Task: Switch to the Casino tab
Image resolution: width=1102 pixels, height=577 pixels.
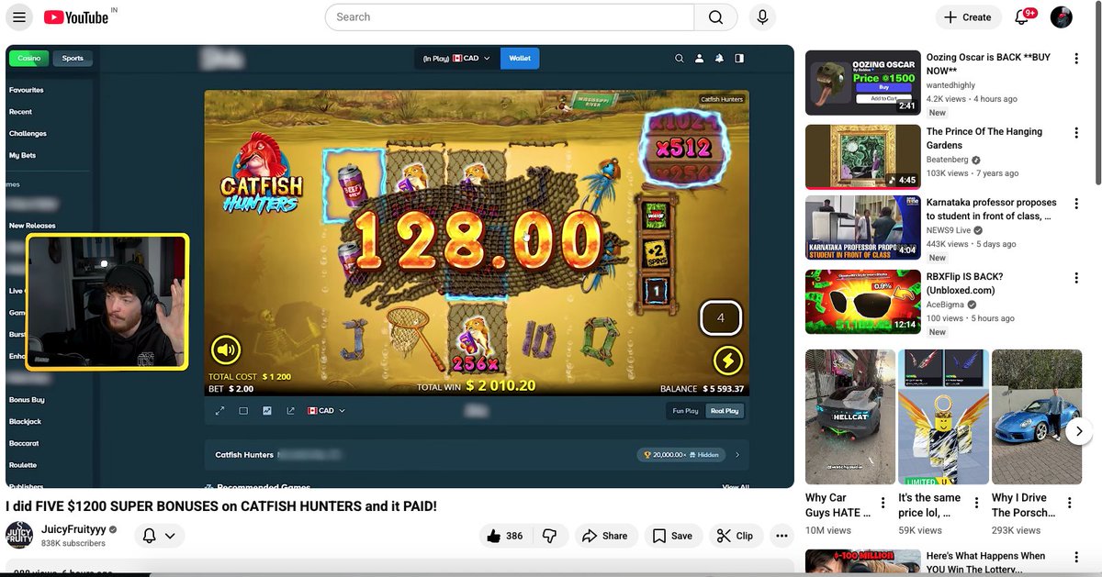Action: (x=29, y=58)
